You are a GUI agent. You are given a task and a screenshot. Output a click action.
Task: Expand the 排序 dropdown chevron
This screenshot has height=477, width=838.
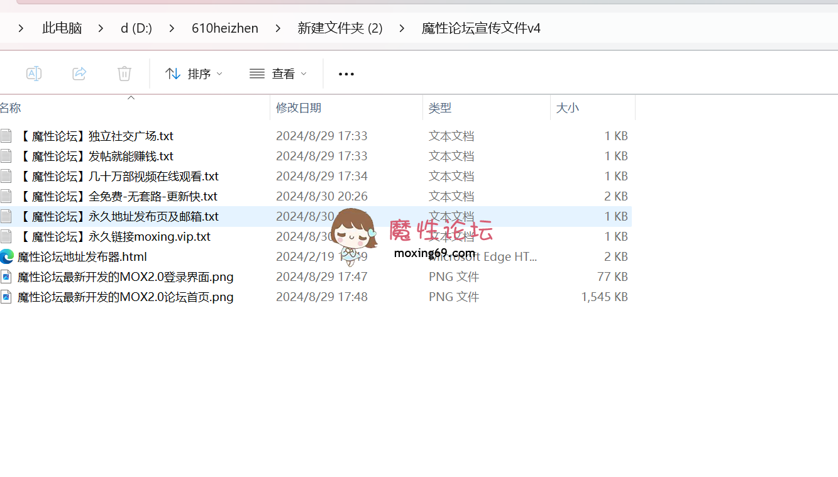coord(219,74)
